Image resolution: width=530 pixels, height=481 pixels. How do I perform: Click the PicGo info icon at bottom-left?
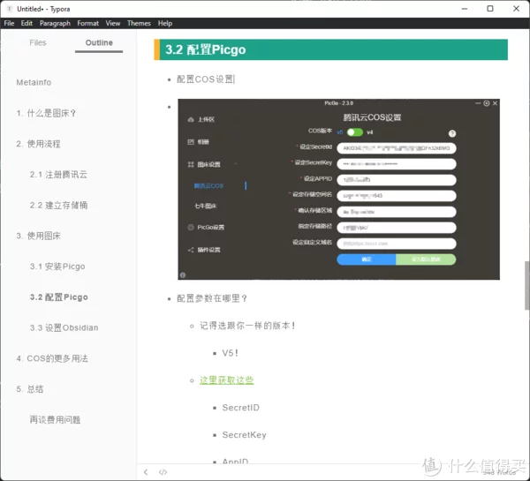coord(183,275)
